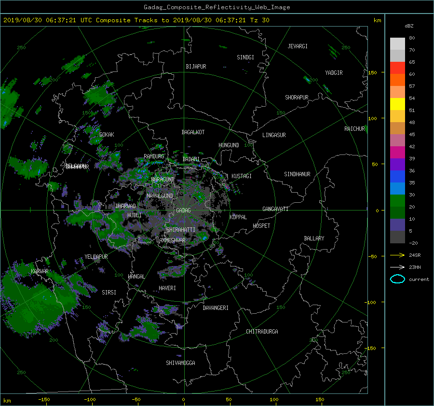434x406 pixels.
Task: Click the YADGIR city label
Action: pyautogui.click(x=334, y=73)
